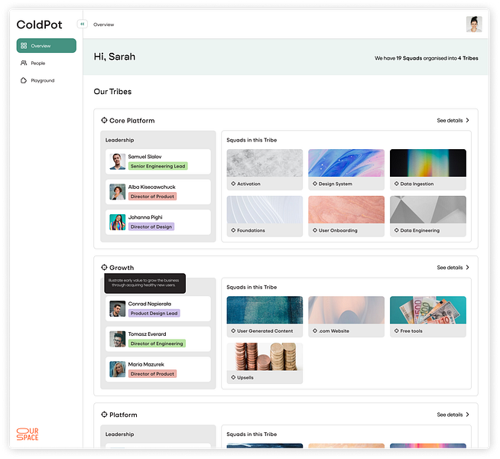Open the .com Website squad card
Screen dimensions: 500x459
coord(346,317)
